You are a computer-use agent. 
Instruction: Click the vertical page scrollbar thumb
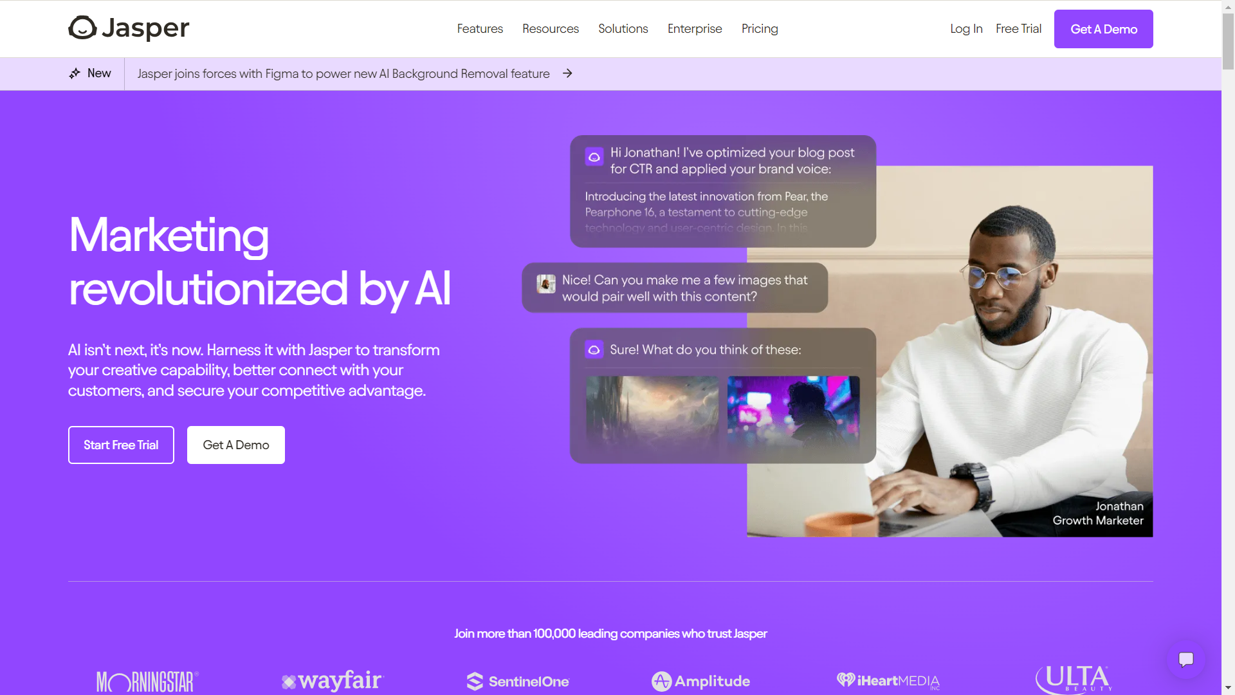click(1228, 39)
